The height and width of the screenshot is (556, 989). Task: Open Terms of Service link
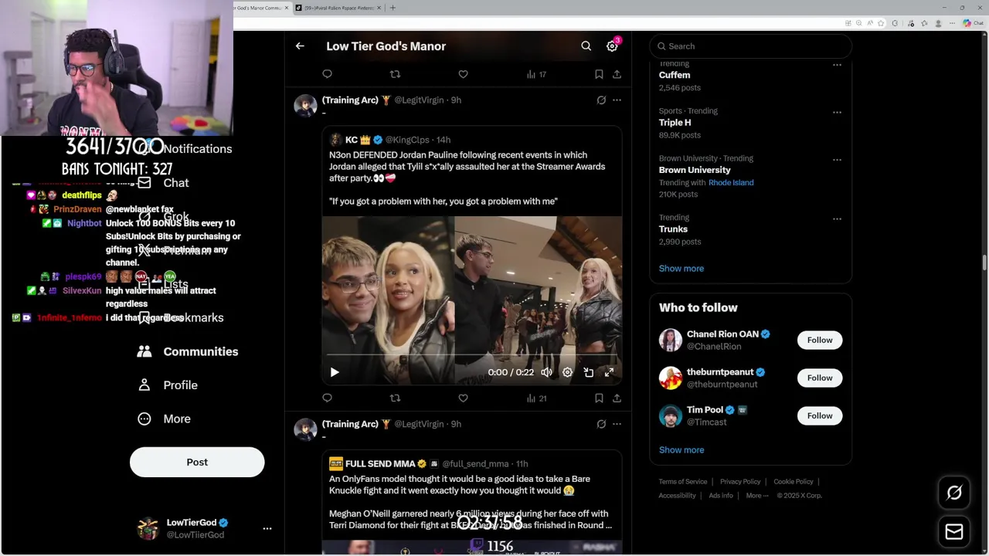click(683, 482)
